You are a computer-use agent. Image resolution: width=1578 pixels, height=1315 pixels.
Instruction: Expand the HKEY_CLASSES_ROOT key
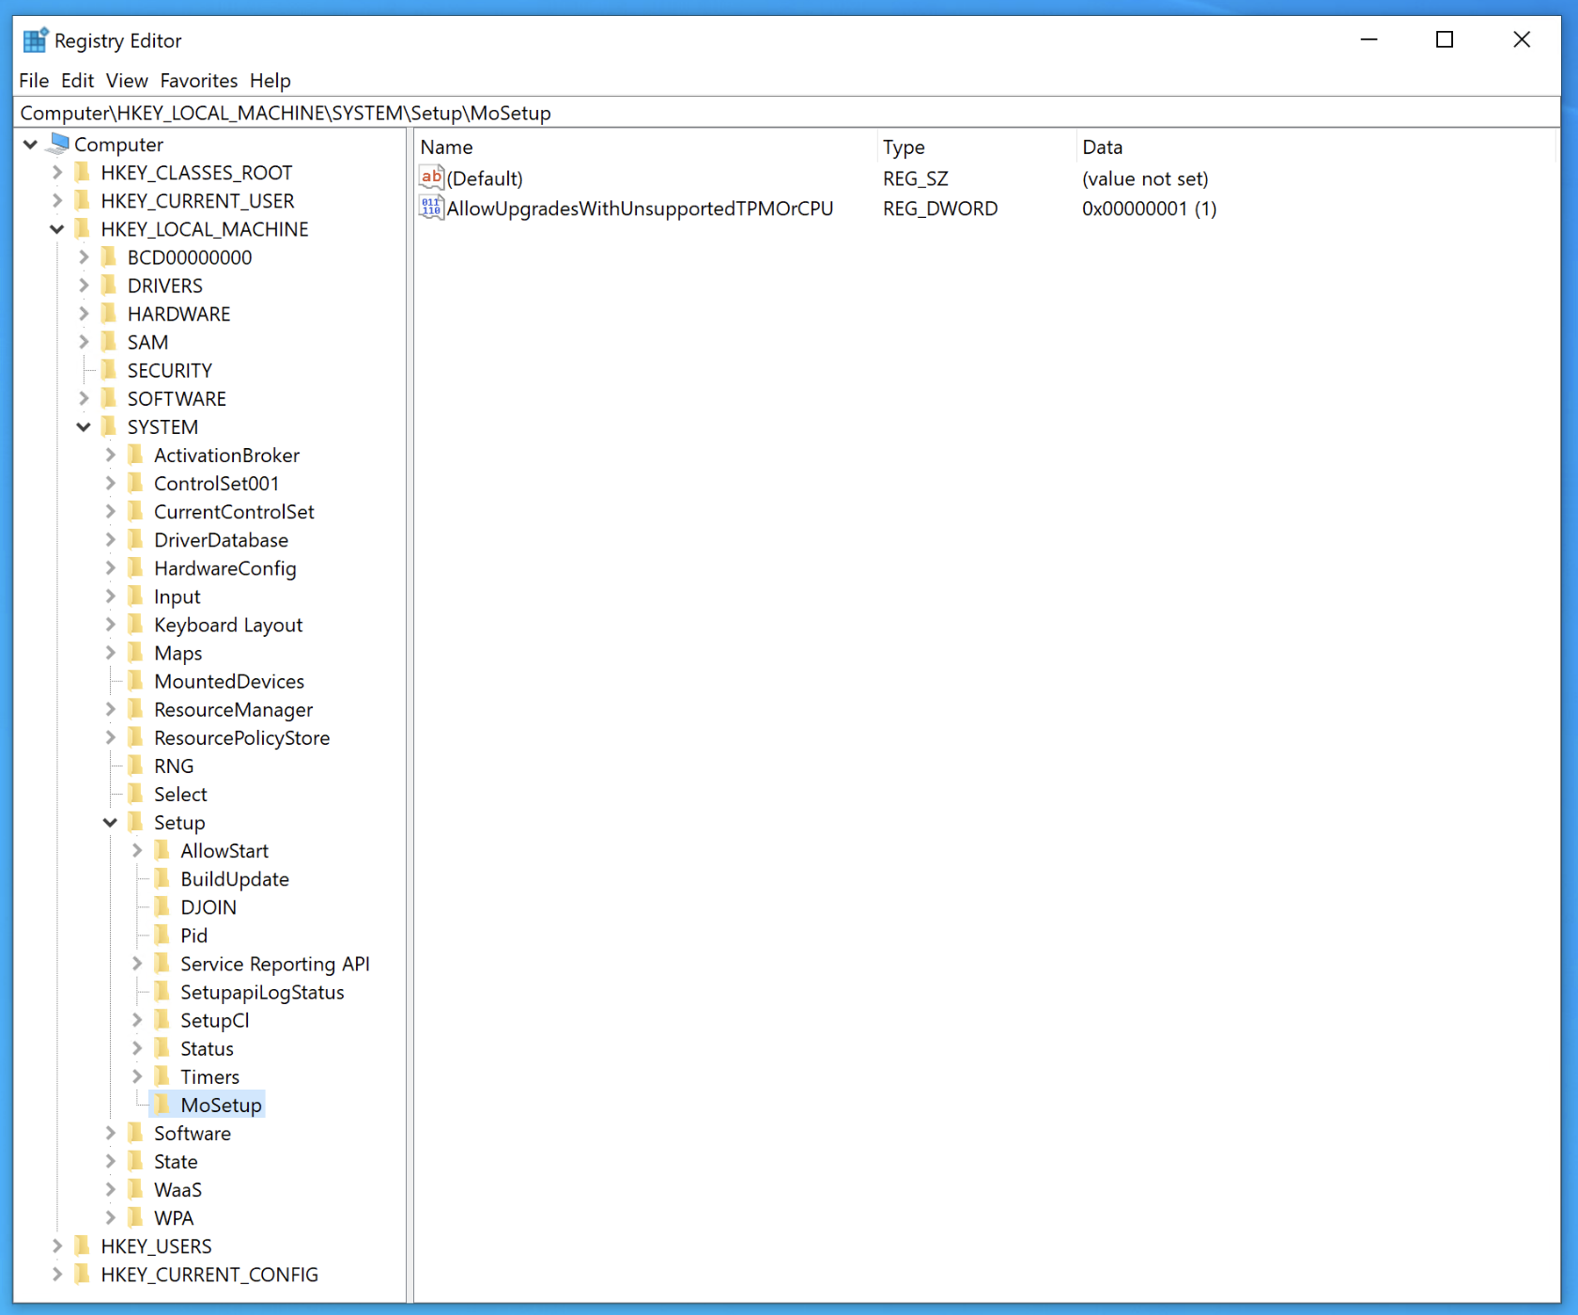click(x=56, y=172)
